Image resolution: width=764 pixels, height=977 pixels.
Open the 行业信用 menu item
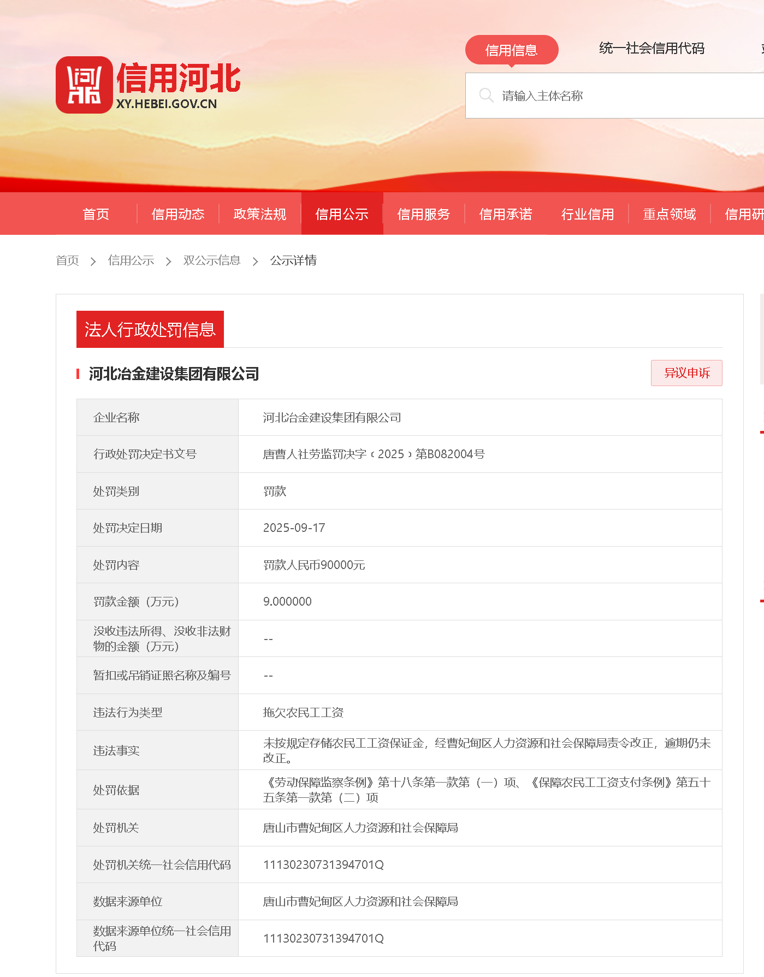[588, 214]
